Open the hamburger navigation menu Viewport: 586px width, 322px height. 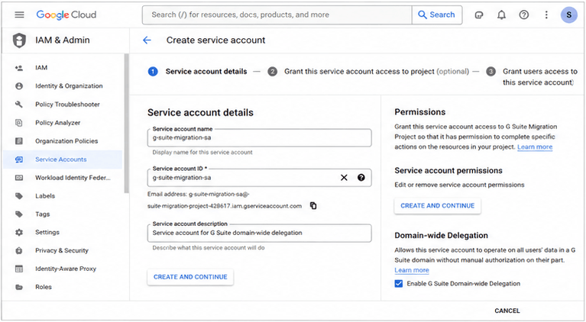(x=19, y=14)
